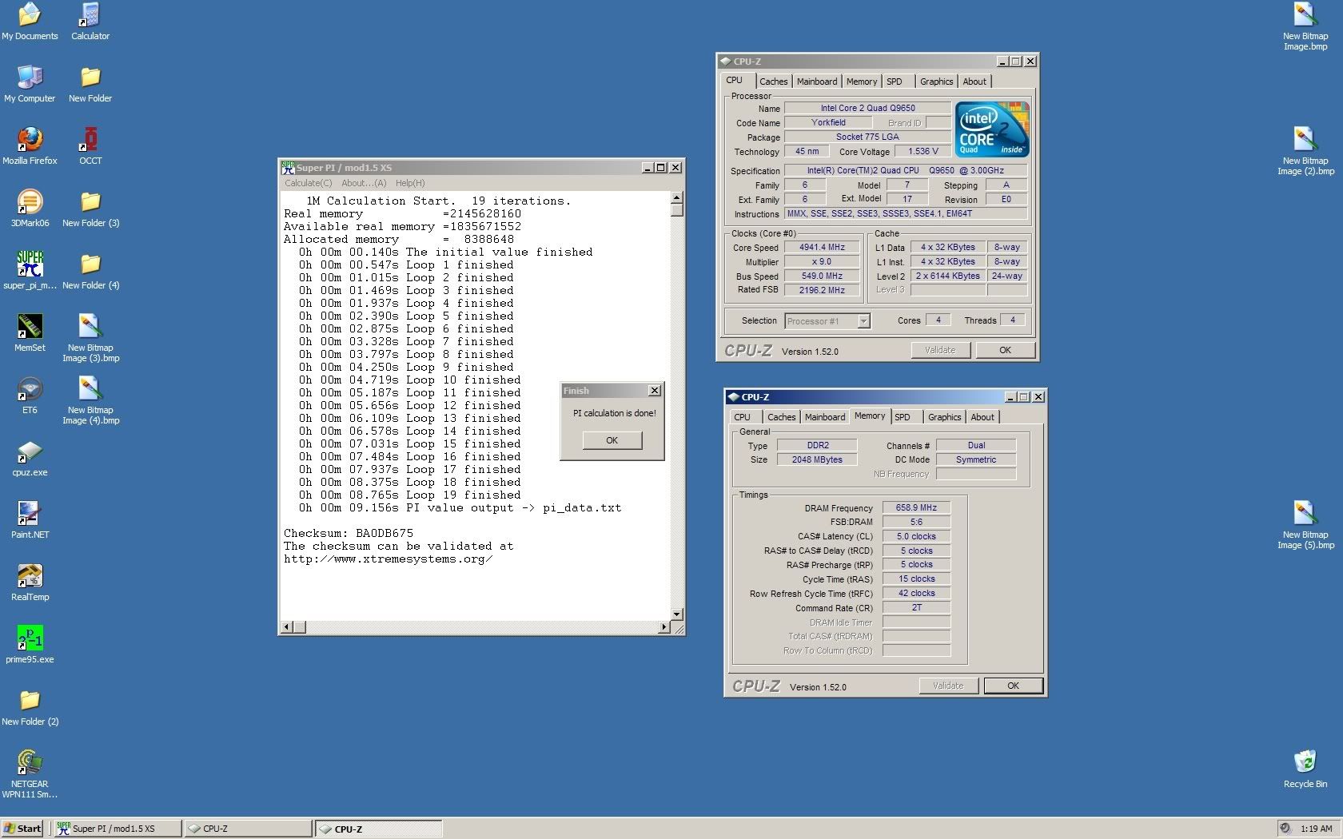This screenshot has width=1343, height=839.
Task: Click OK in upper CPU-Z window
Action: click(1005, 350)
